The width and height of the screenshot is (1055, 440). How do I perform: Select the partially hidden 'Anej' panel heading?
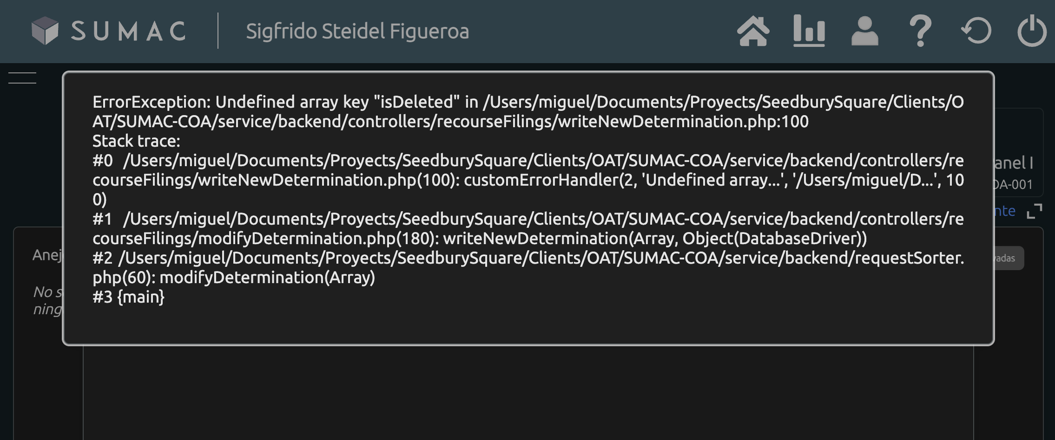click(x=47, y=255)
